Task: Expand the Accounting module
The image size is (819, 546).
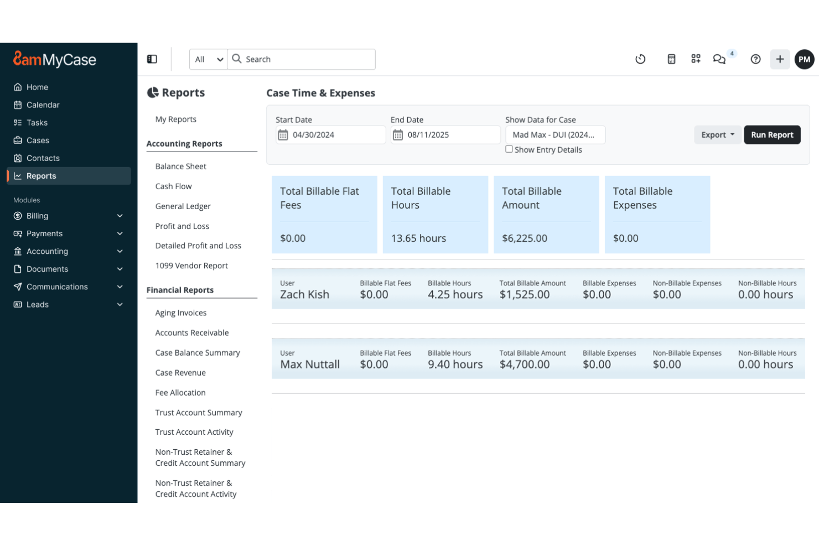Action: click(x=69, y=251)
